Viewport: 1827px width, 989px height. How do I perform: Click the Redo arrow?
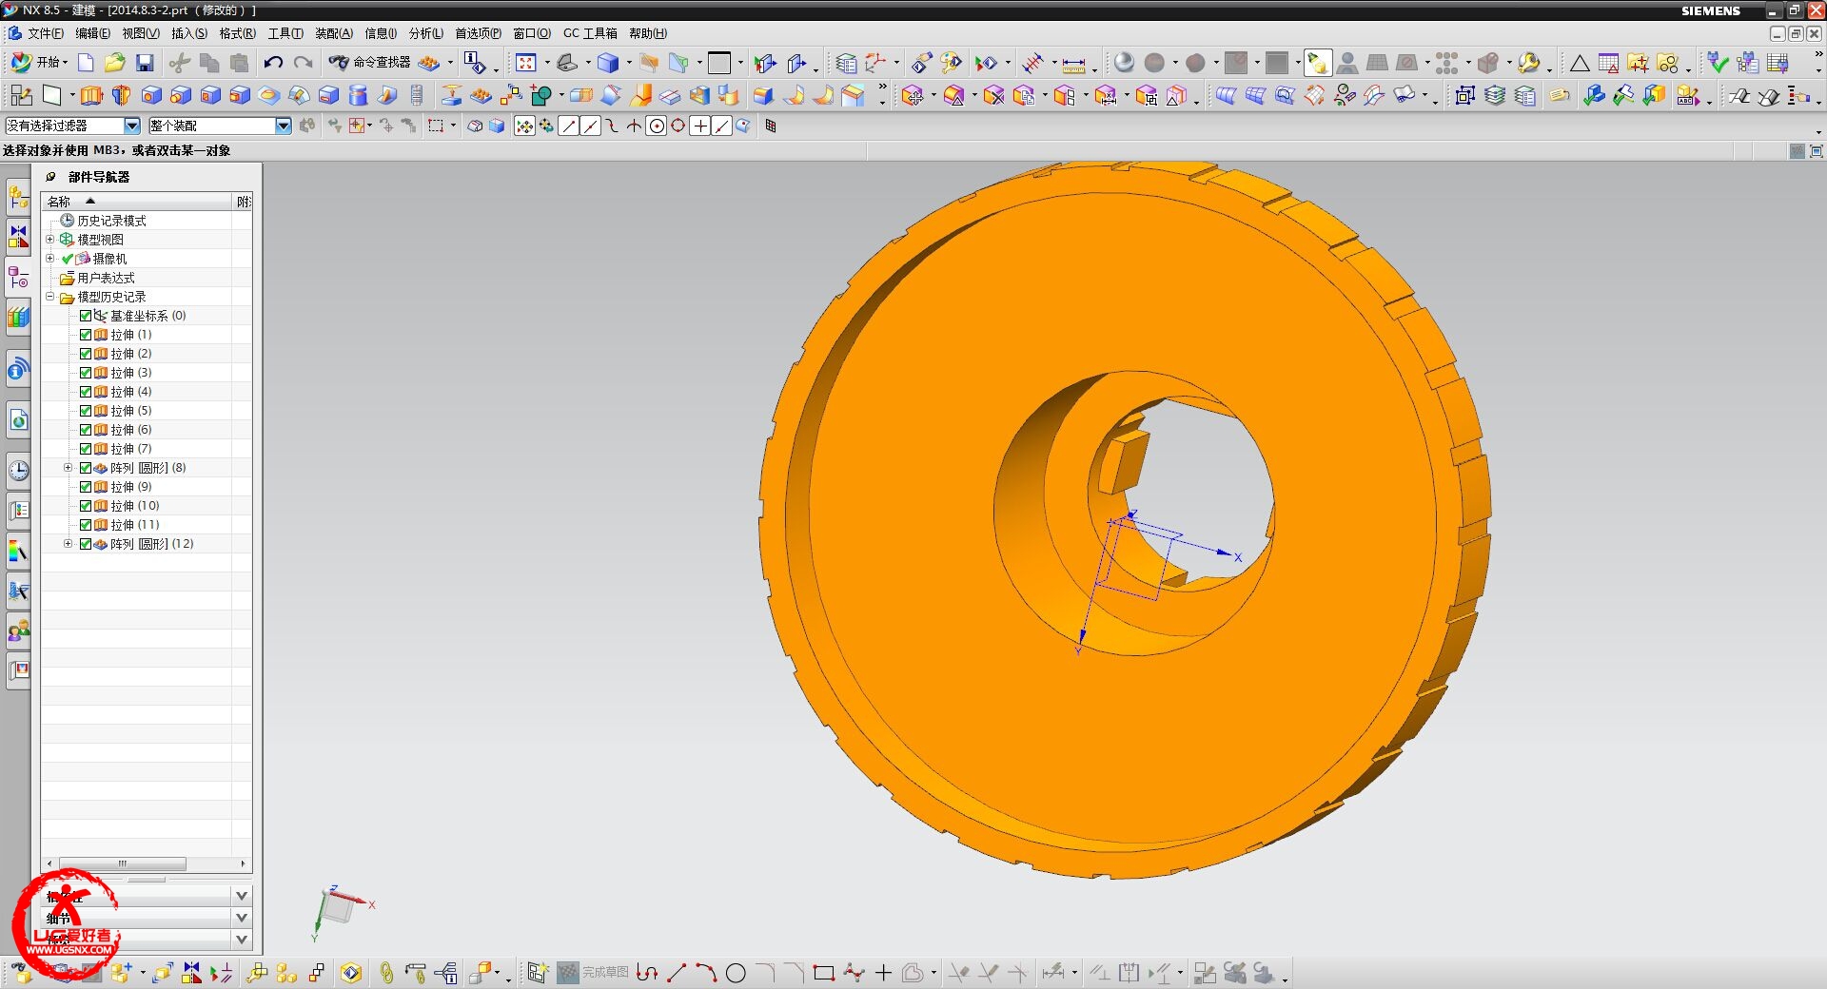pyautogui.click(x=304, y=63)
